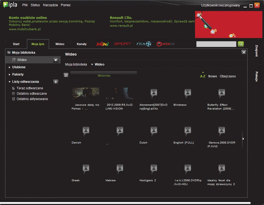Click hourglass icon above Hooligans 2
The height and width of the screenshot is (205, 264).
coord(154,169)
